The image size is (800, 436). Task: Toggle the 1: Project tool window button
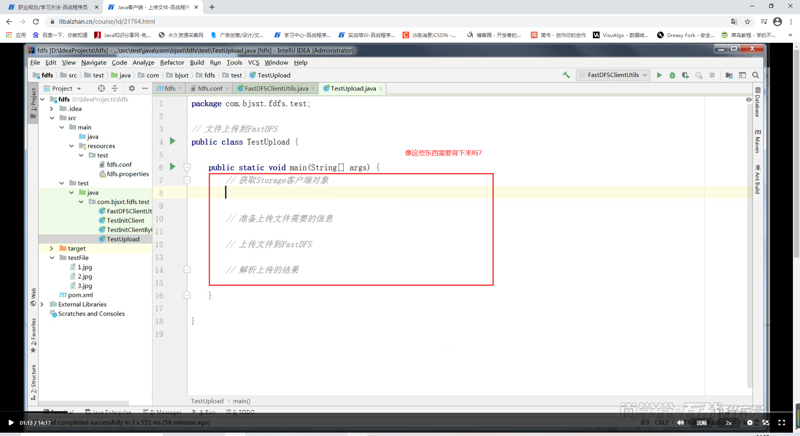click(x=33, y=104)
